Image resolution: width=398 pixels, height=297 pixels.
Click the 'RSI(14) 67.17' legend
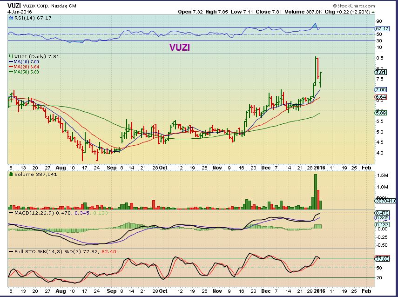[x=33, y=18]
